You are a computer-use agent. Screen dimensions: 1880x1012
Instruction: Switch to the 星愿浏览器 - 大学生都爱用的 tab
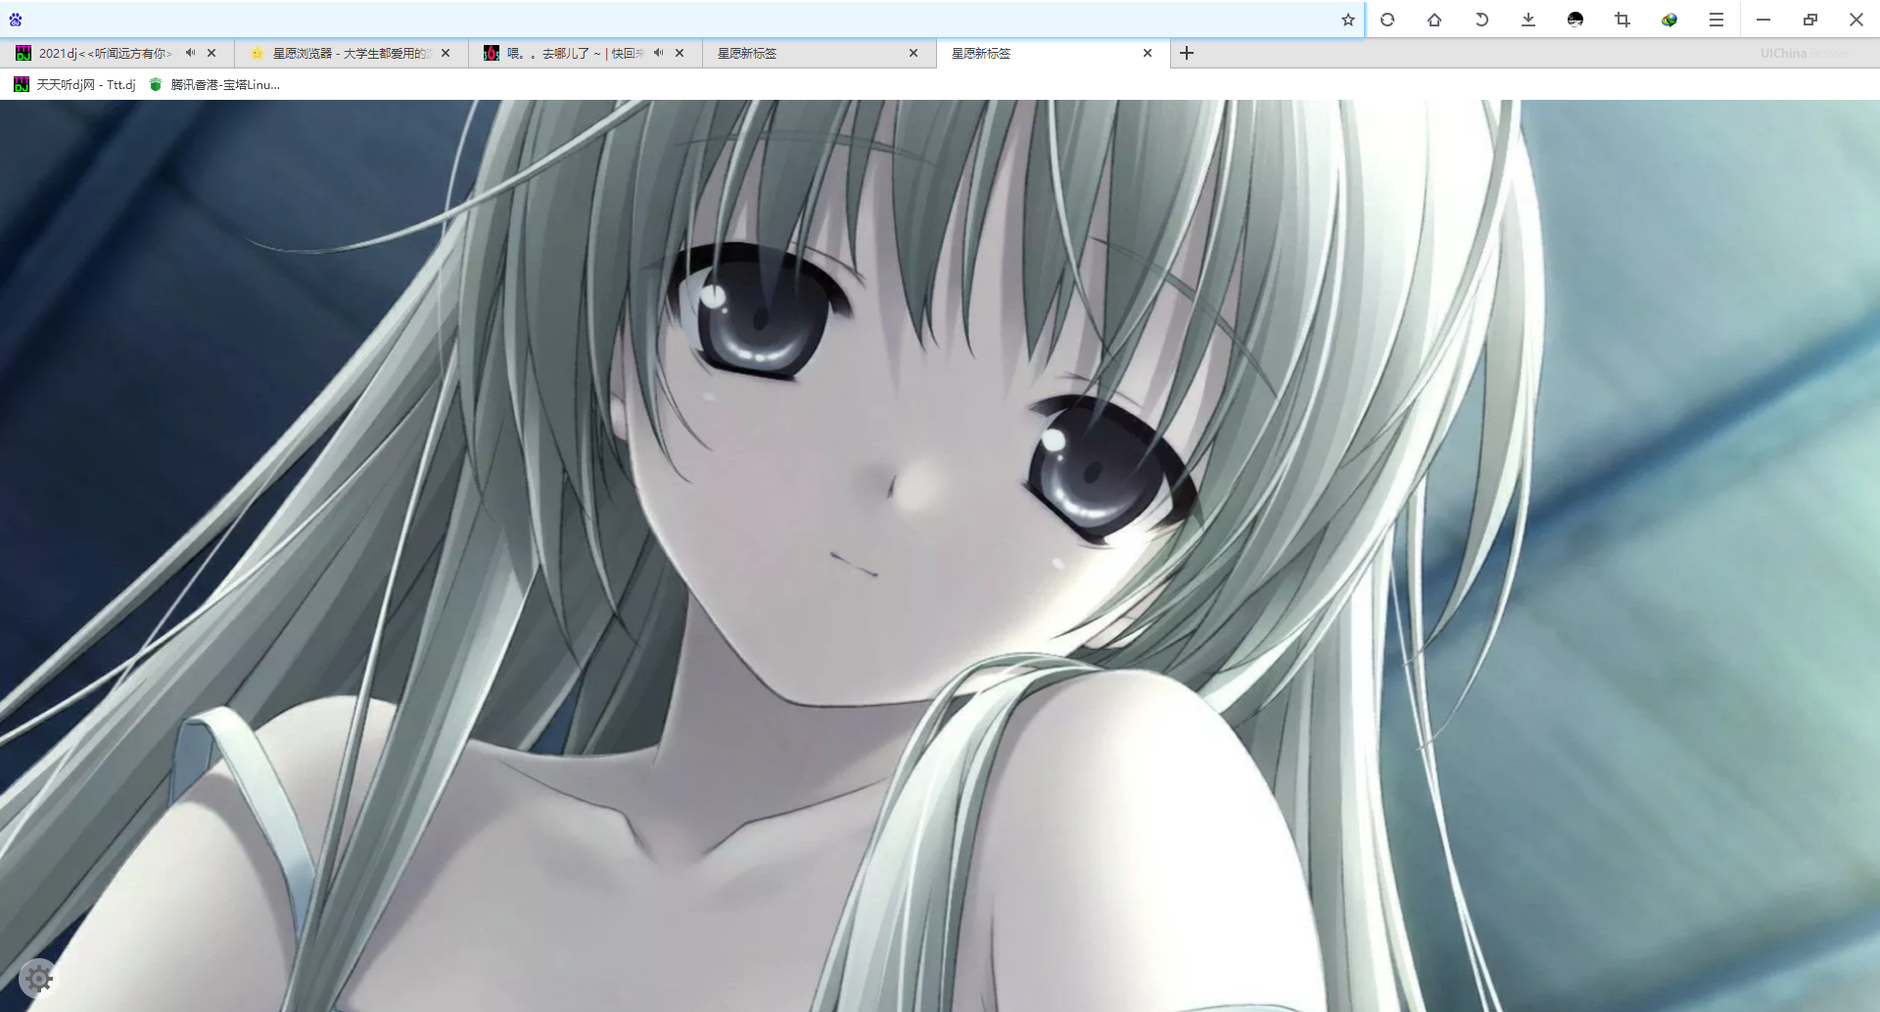click(x=352, y=54)
